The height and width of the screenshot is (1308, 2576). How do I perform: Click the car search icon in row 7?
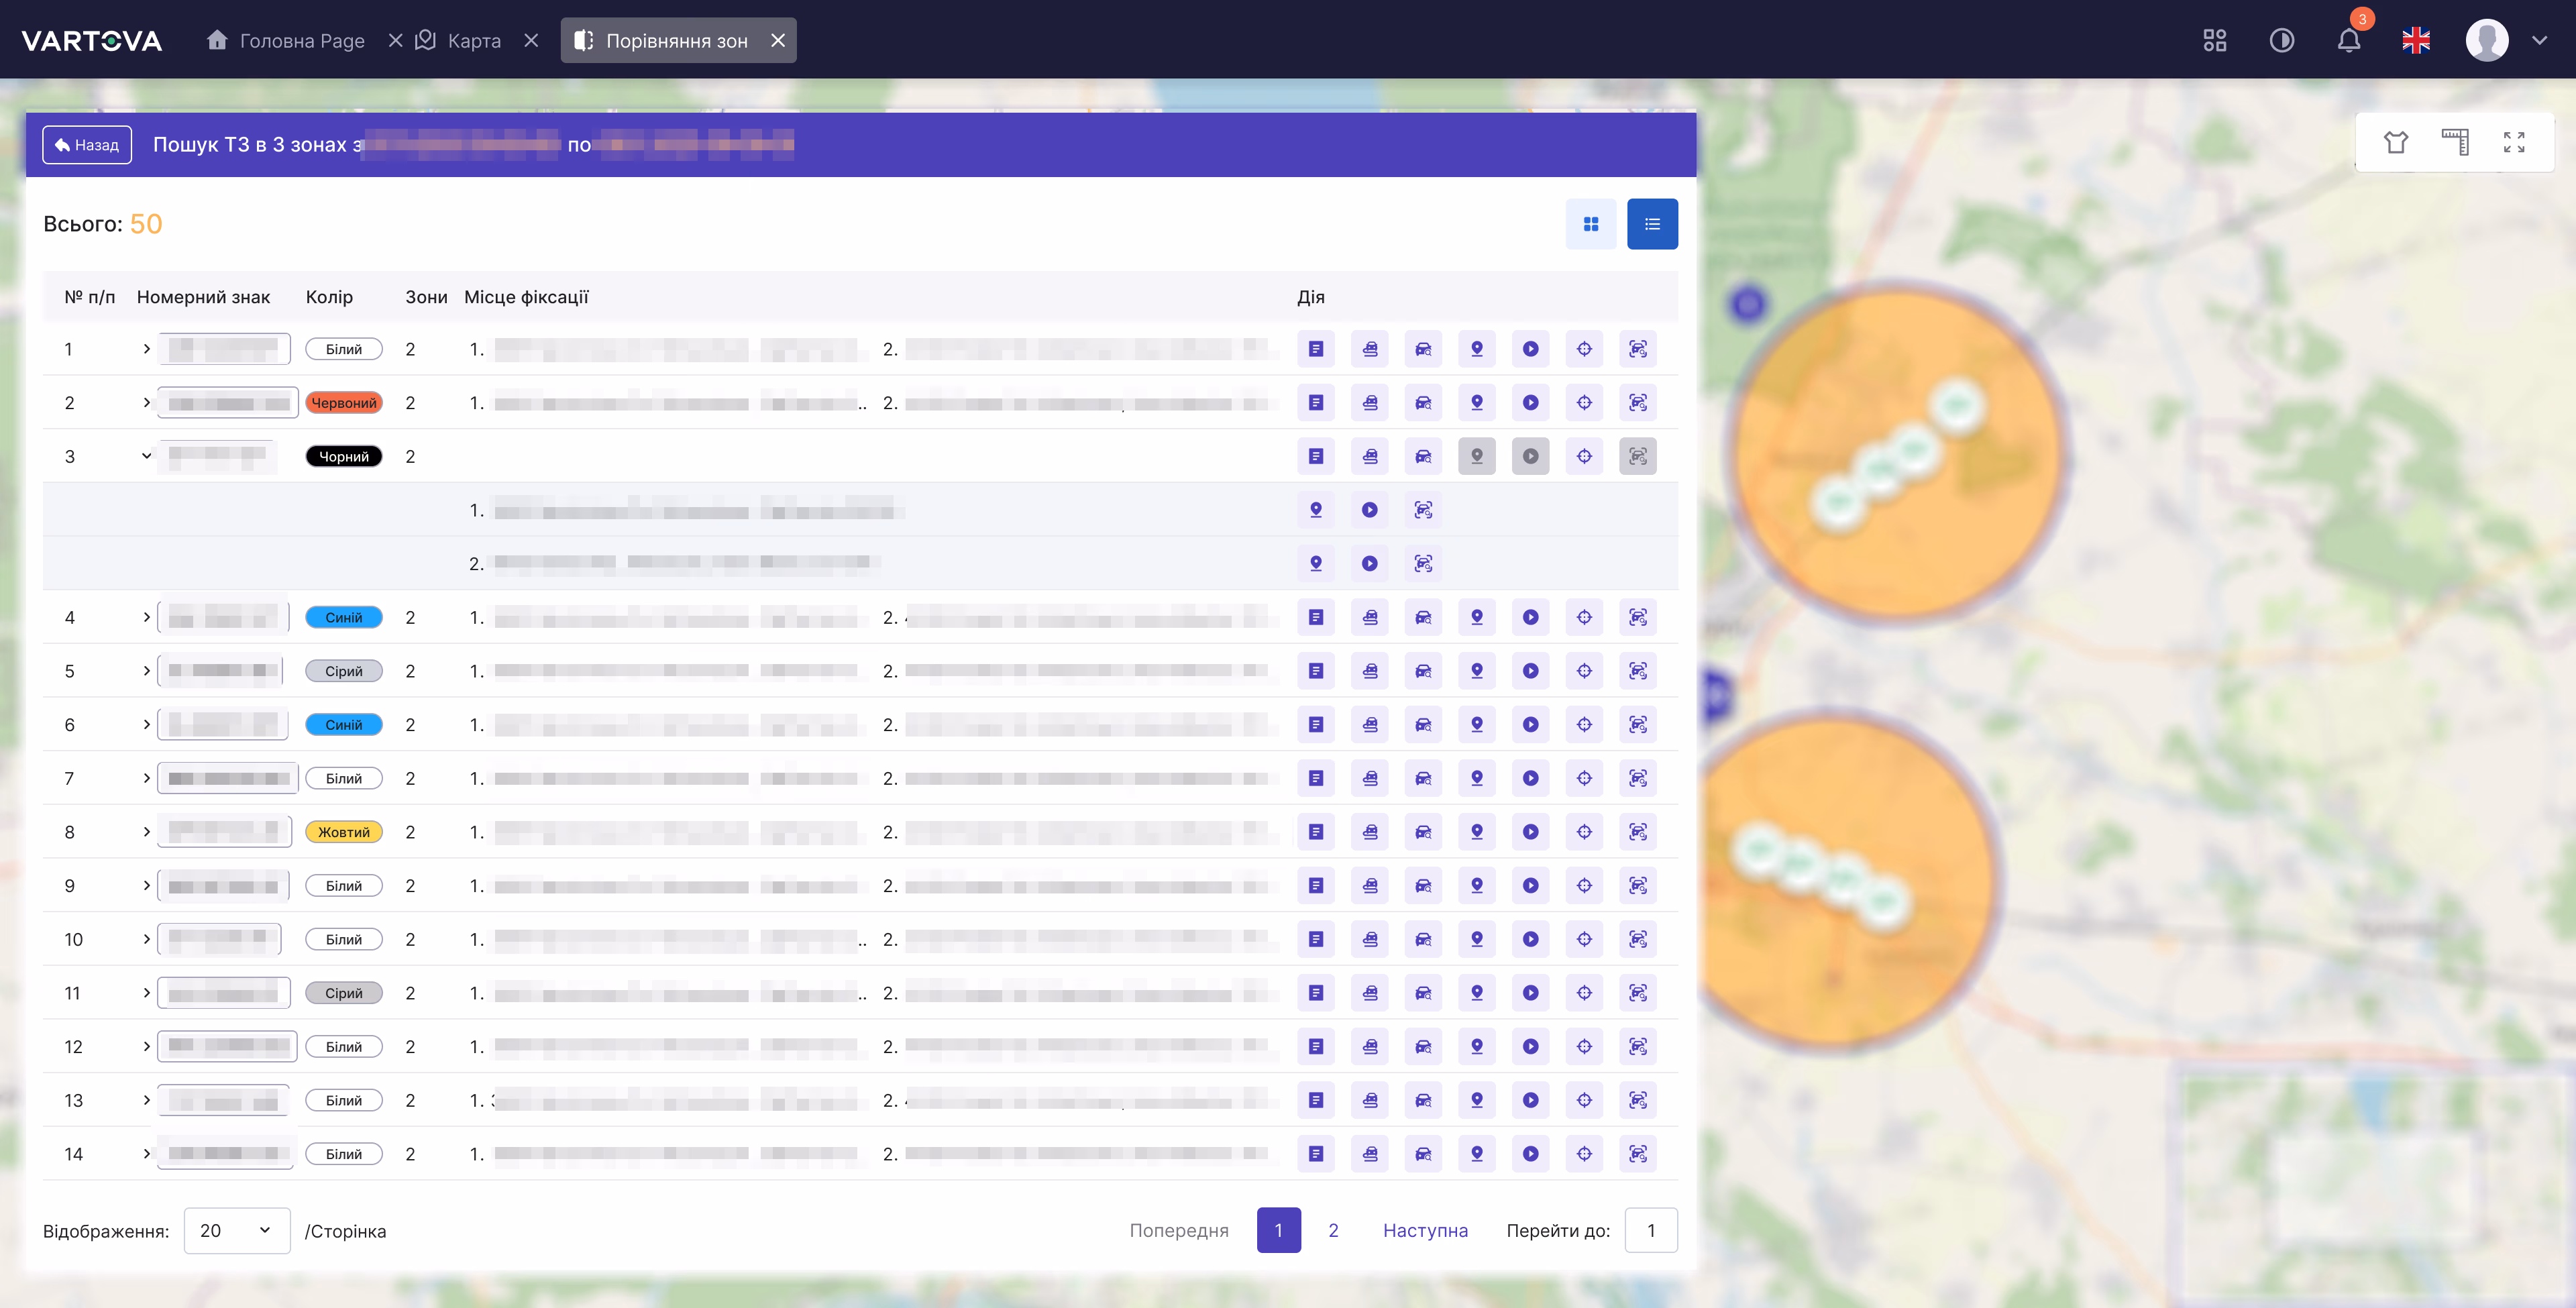1423,778
